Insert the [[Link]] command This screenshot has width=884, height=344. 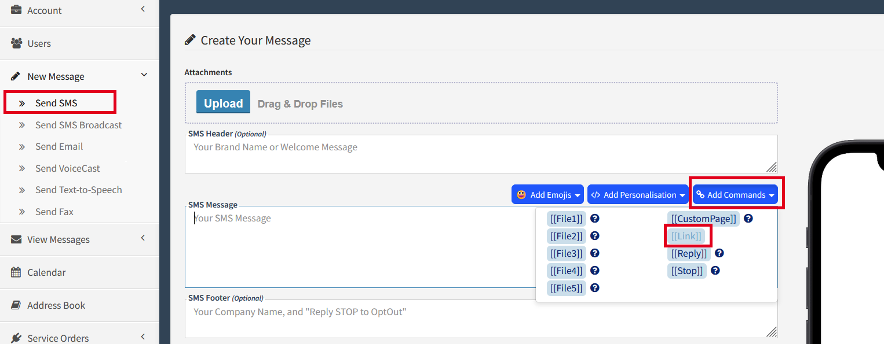click(688, 235)
